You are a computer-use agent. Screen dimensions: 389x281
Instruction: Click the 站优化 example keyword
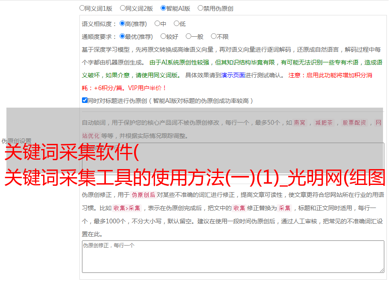(91, 136)
